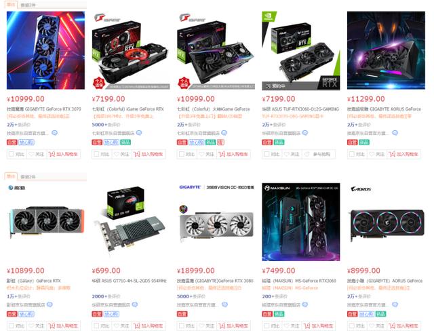Add the ¥7499.00 MAXSUN card to cart

319,326
